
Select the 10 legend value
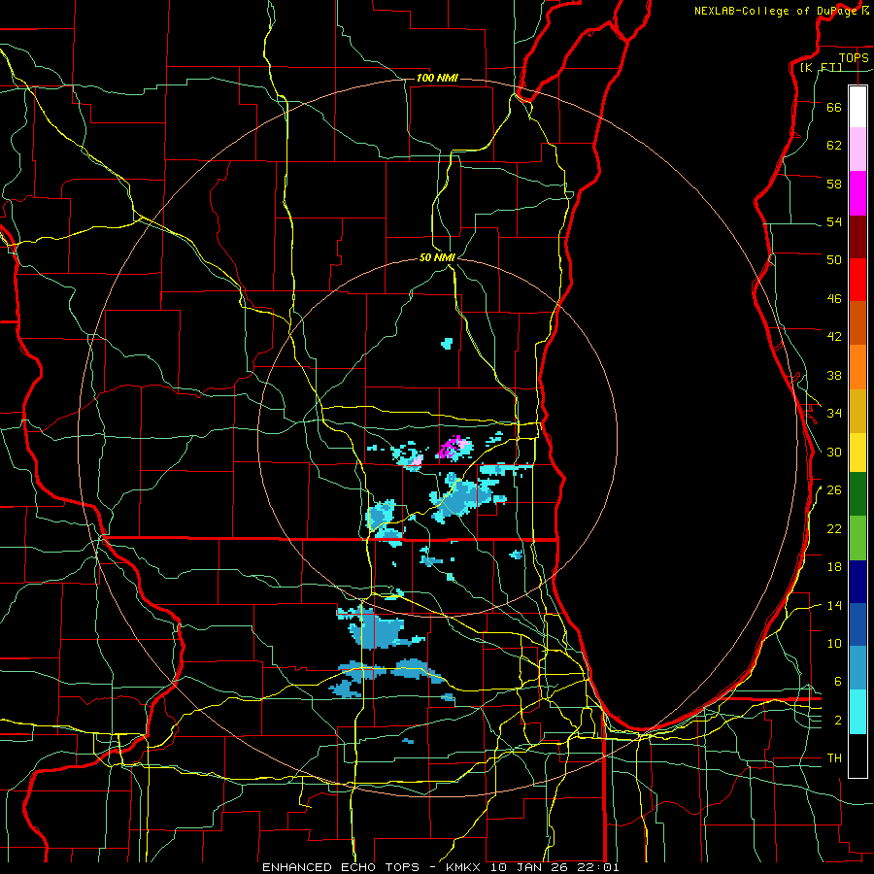coord(834,643)
